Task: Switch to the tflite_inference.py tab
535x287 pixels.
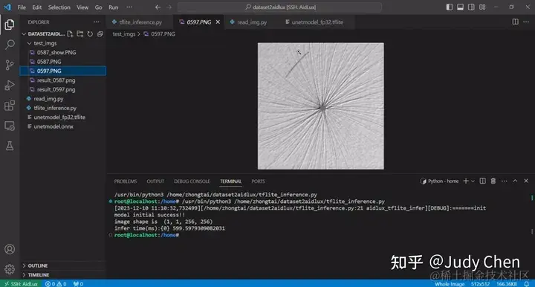Action: tap(137, 22)
